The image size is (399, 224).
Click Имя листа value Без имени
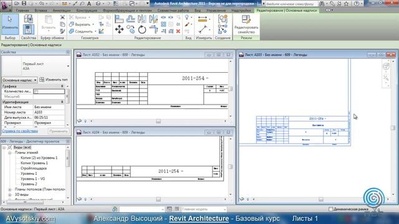pyautogui.click(x=49, y=107)
